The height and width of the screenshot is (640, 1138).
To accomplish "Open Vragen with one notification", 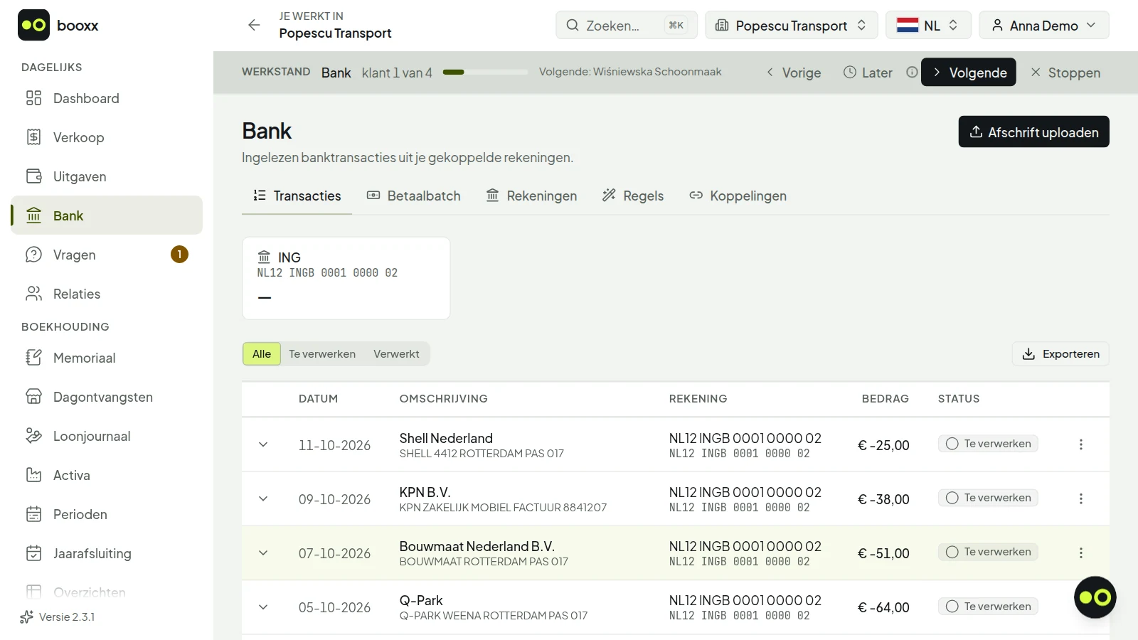I will pos(107,255).
